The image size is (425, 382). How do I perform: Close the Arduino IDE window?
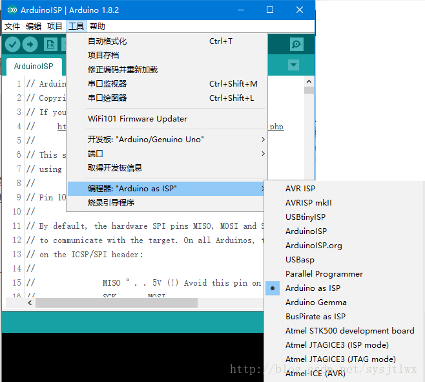point(300,10)
